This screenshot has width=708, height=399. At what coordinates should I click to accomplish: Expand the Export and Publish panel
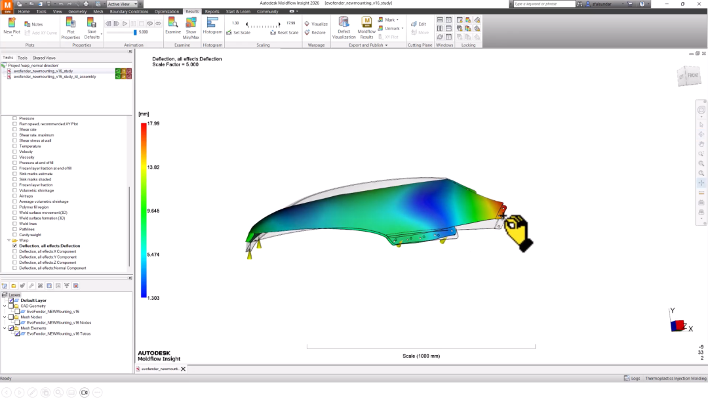(x=368, y=45)
